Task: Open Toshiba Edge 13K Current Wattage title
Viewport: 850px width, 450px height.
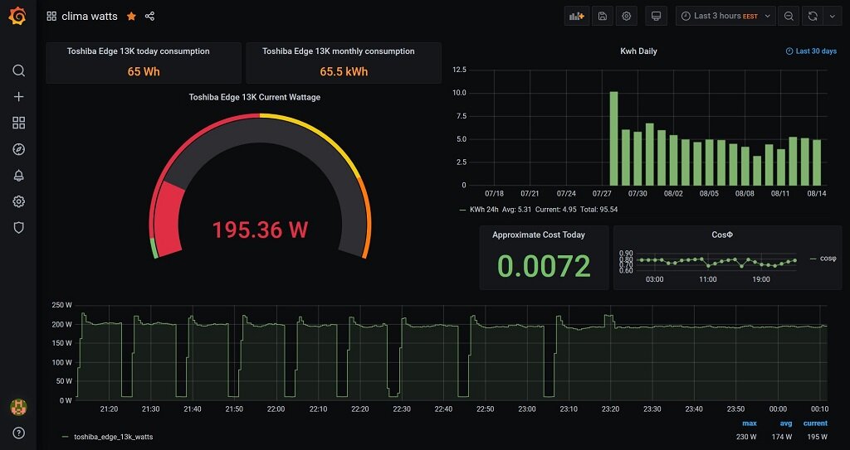Action: tap(254, 98)
